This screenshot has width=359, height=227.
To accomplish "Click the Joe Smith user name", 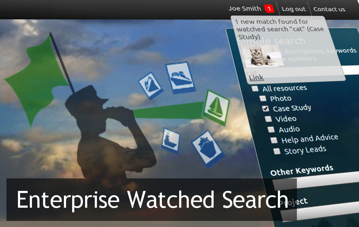I will click(245, 9).
